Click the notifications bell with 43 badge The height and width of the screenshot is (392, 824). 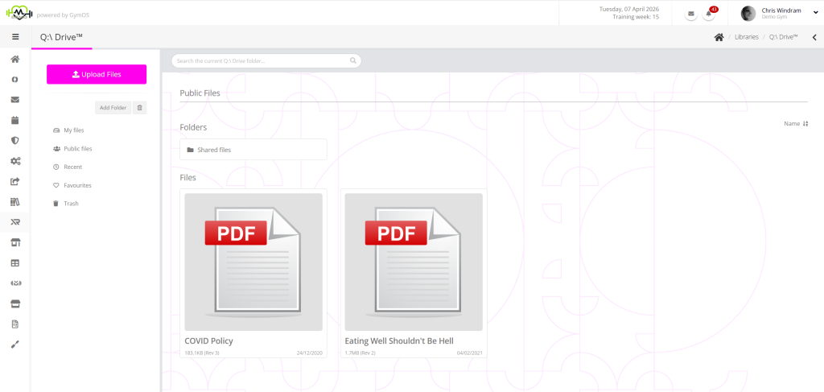pyautogui.click(x=709, y=14)
